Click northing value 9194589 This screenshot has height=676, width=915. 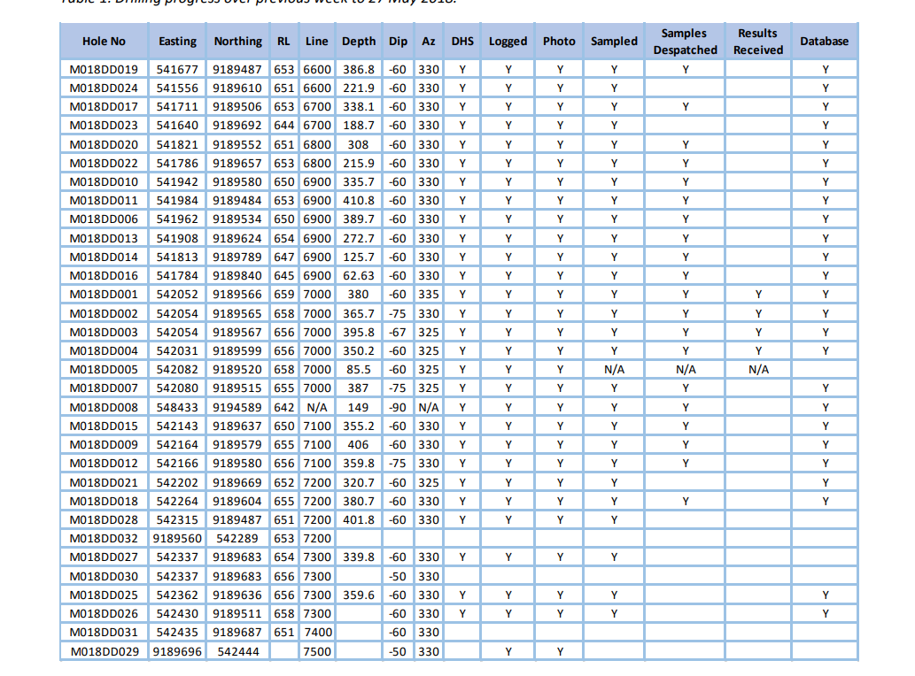[237, 407]
